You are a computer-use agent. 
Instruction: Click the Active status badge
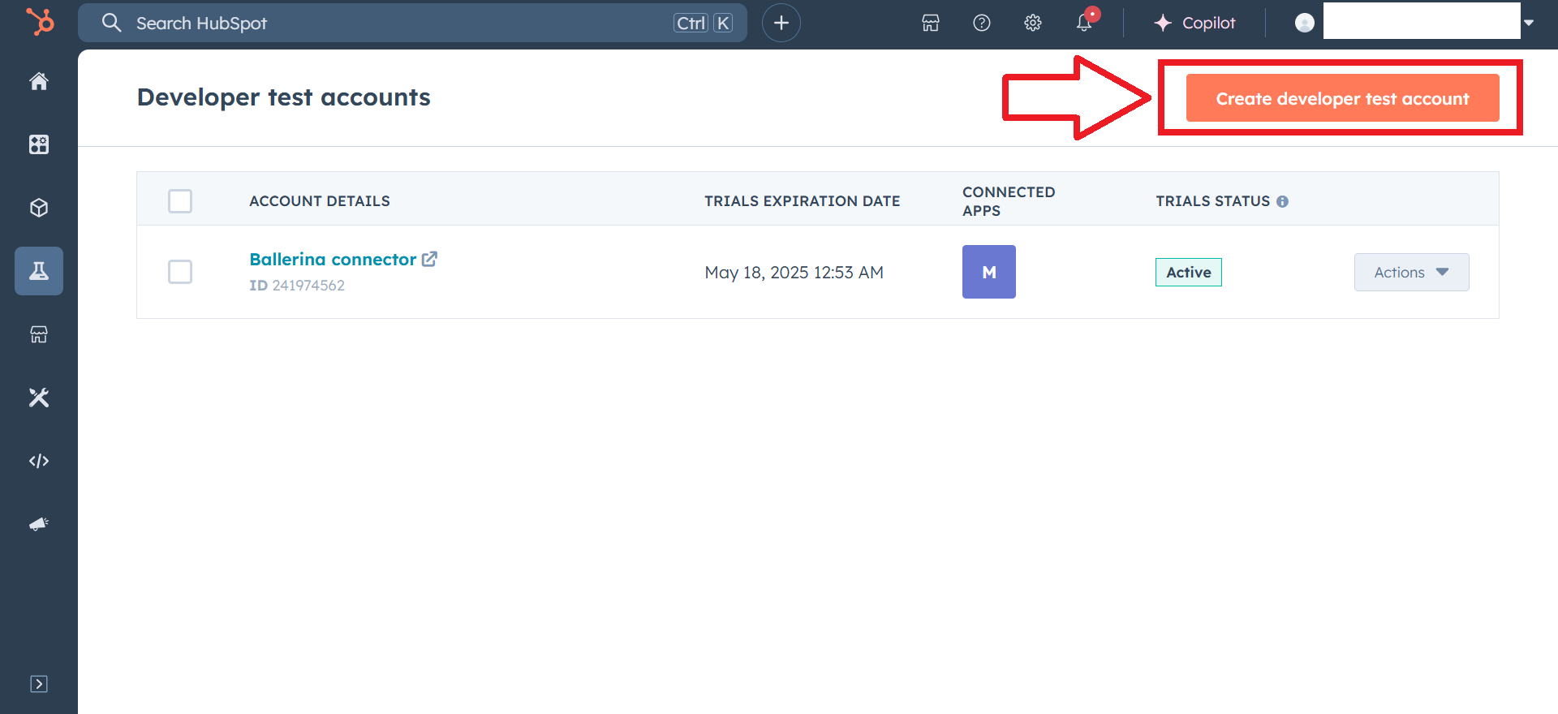1189,273
